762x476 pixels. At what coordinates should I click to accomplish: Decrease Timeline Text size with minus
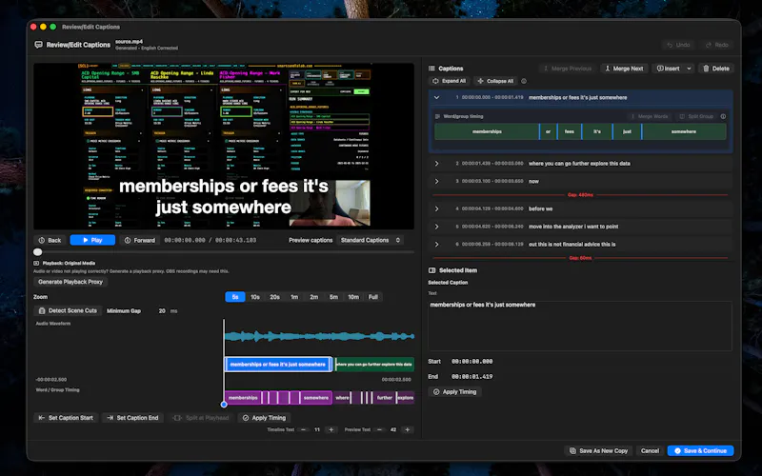pos(304,430)
